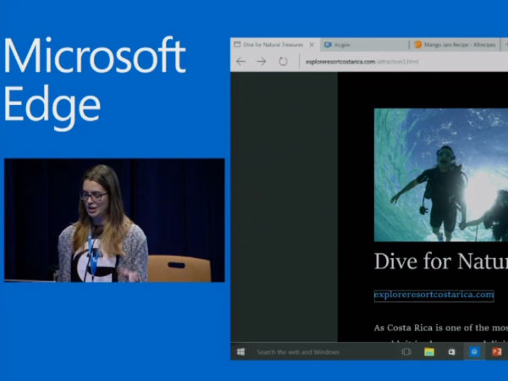Click the presenter video feed
This screenshot has width=508, height=381.
pos(114,220)
